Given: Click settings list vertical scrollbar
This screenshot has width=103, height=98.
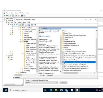Looking at the screenshot, I should [97, 54].
